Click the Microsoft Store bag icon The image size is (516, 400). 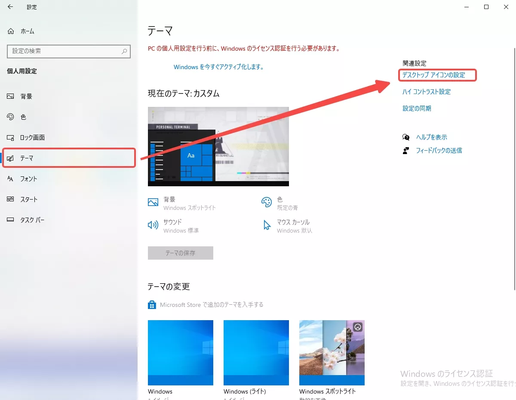(x=152, y=305)
